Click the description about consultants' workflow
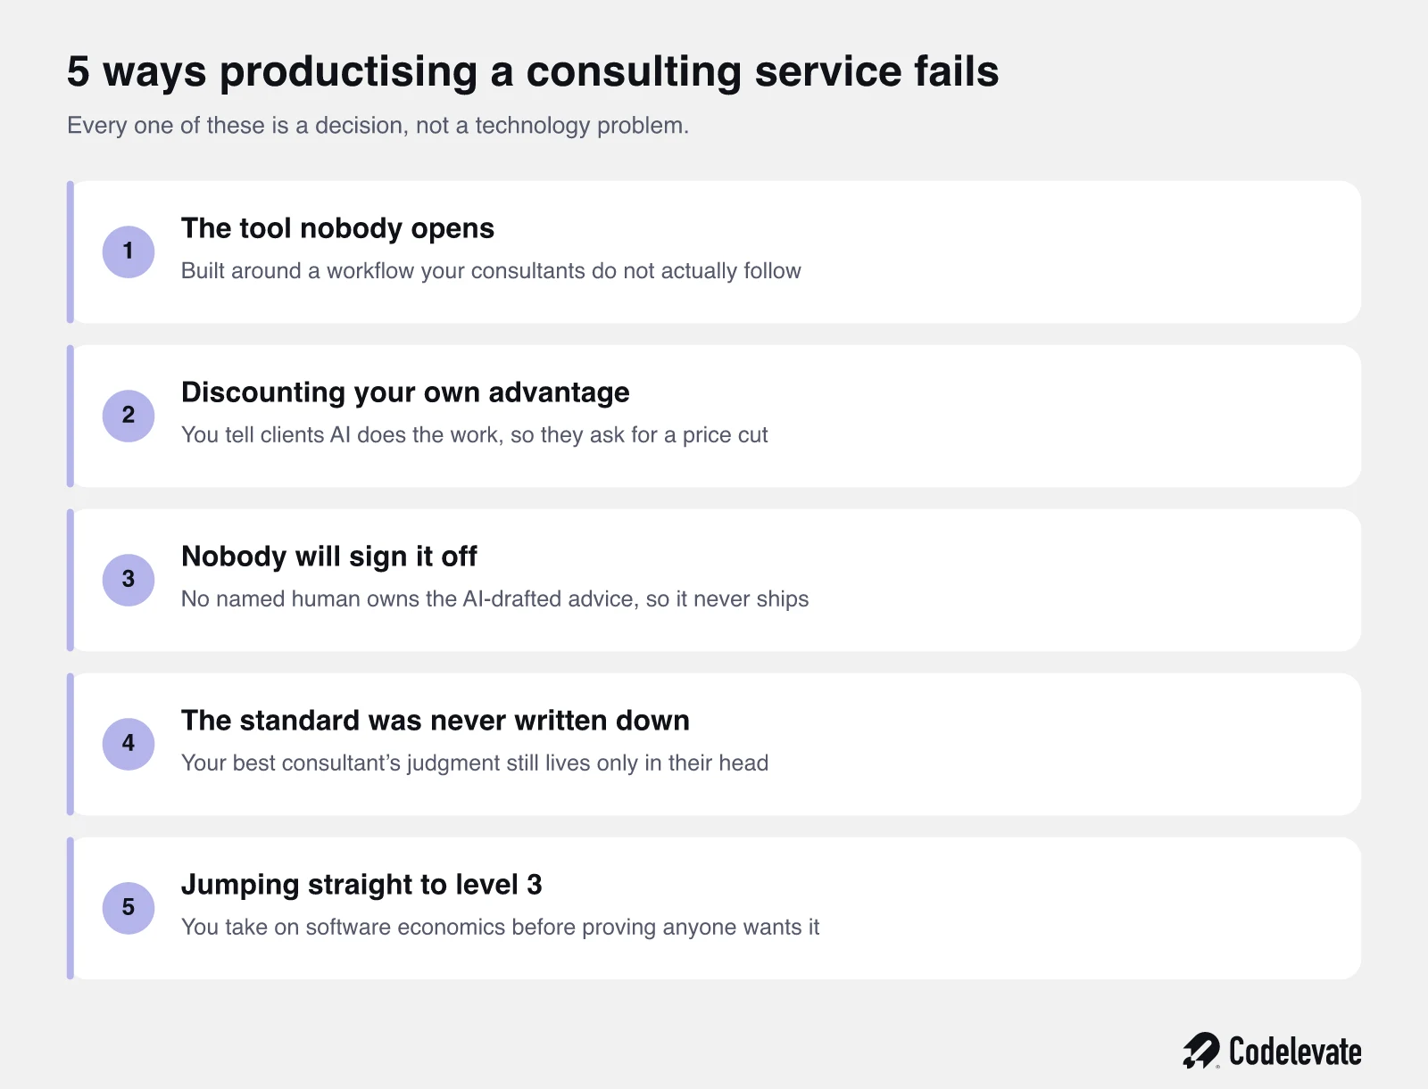Image resolution: width=1428 pixels, height=1089 pixels. tap(491, 271)
